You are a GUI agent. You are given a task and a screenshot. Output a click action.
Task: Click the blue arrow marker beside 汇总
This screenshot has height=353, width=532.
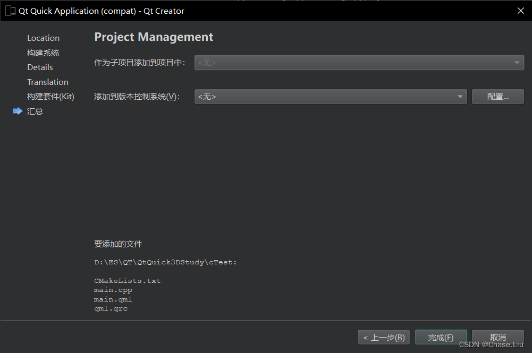(x=18, y=111)
